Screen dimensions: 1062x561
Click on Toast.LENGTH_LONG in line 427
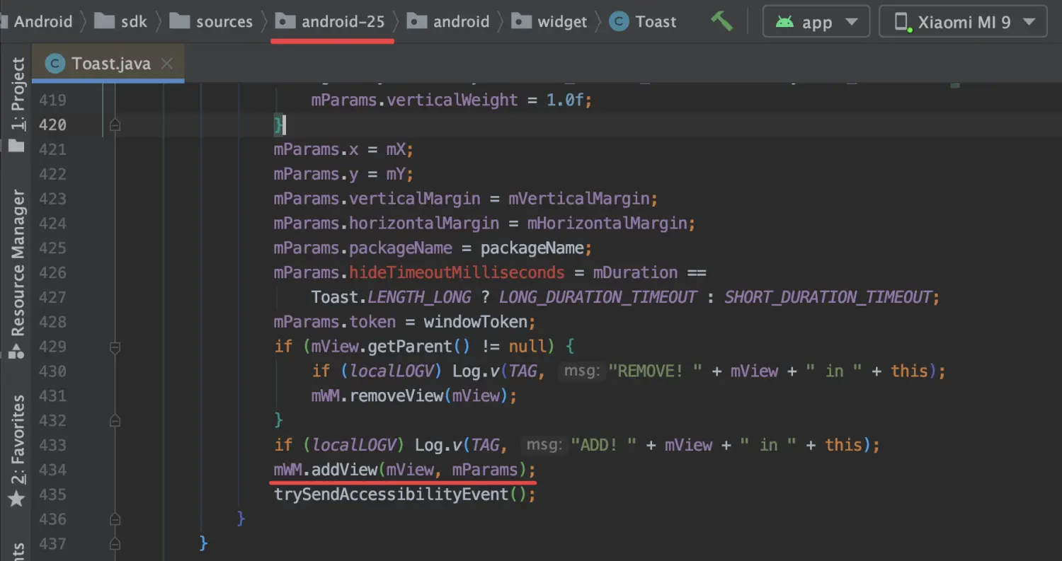click(x=392, y=297)
